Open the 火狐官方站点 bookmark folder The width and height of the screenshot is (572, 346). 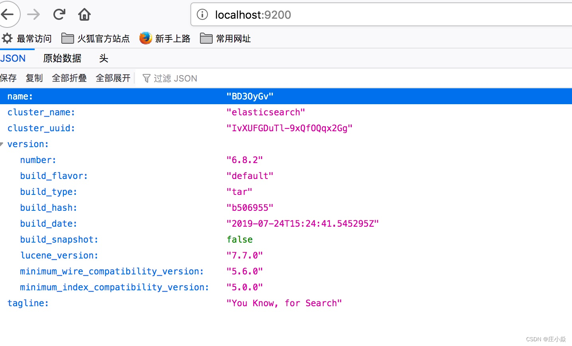click(96, 39)
